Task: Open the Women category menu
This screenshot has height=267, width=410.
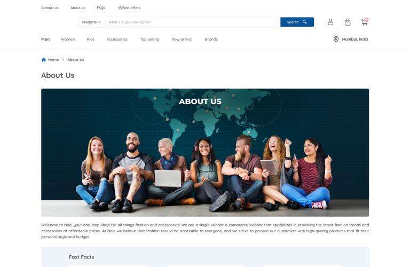Action: point(68,39)
